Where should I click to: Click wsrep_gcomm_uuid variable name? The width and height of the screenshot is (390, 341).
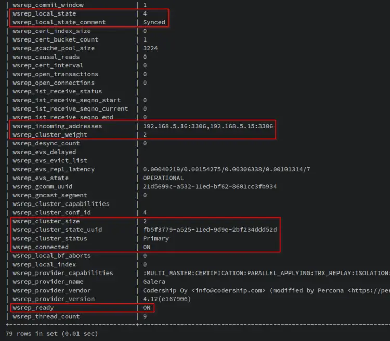pos(43,187)
